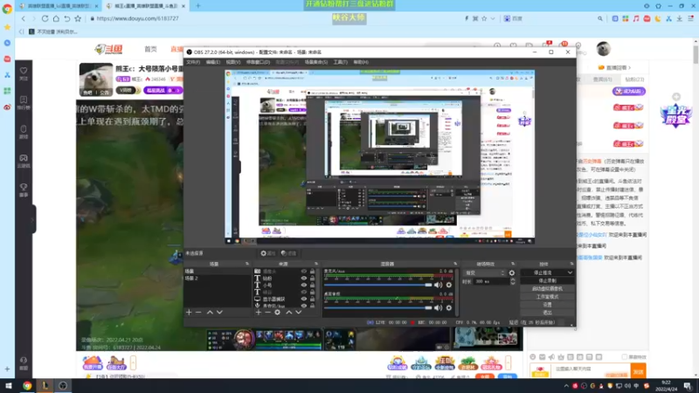
Task: Adjust desktop audio volume slider
Action: click(x=378, y=307)
